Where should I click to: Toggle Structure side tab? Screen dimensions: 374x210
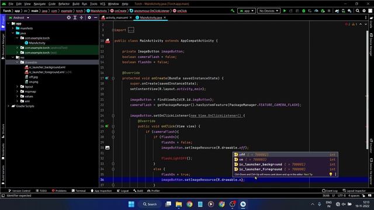pyautogui.click(x=3, y=131)
